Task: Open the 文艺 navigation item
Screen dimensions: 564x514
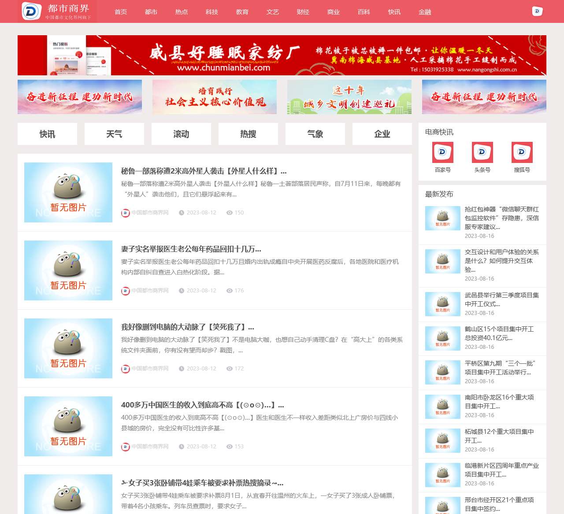Action: click(x=273, y=12)
